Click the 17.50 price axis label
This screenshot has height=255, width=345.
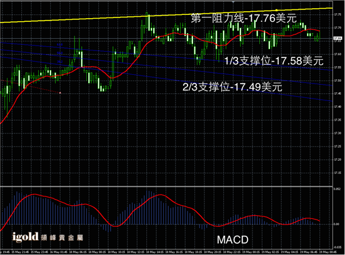point(337,80)
